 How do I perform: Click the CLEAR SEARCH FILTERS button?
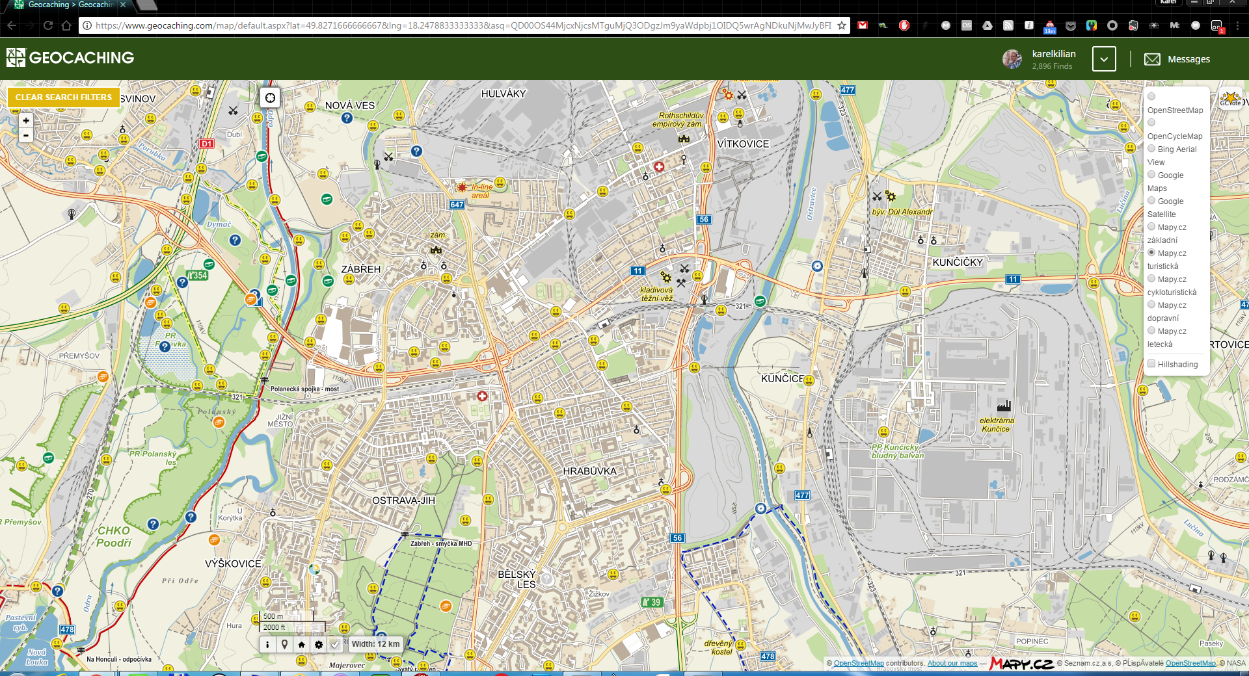(x=64, y=97)
